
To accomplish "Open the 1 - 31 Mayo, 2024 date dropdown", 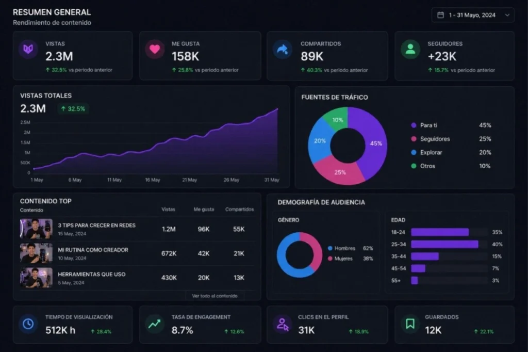I will click(x=472, y=15).
